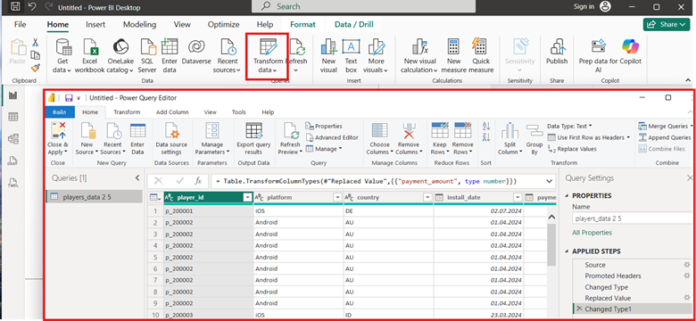Open Manage dropdown in Query group

(324, 149)
